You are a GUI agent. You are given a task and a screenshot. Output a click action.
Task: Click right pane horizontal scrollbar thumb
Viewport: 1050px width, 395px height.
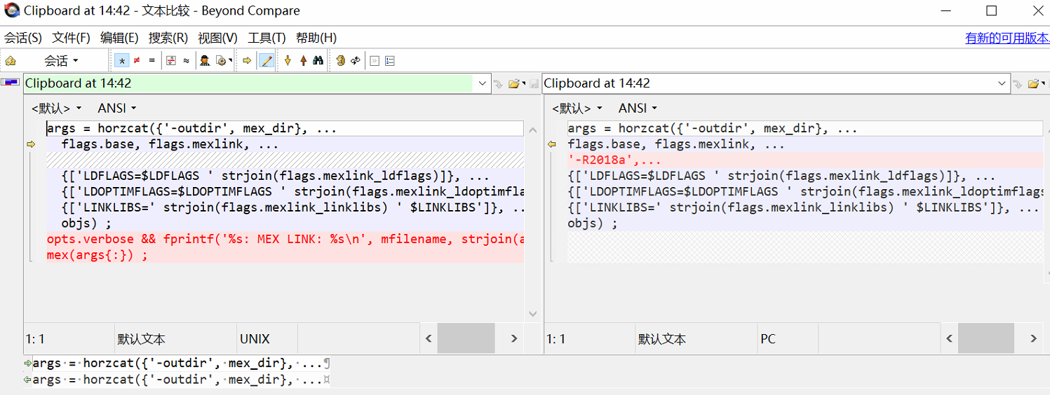[986, 339]
